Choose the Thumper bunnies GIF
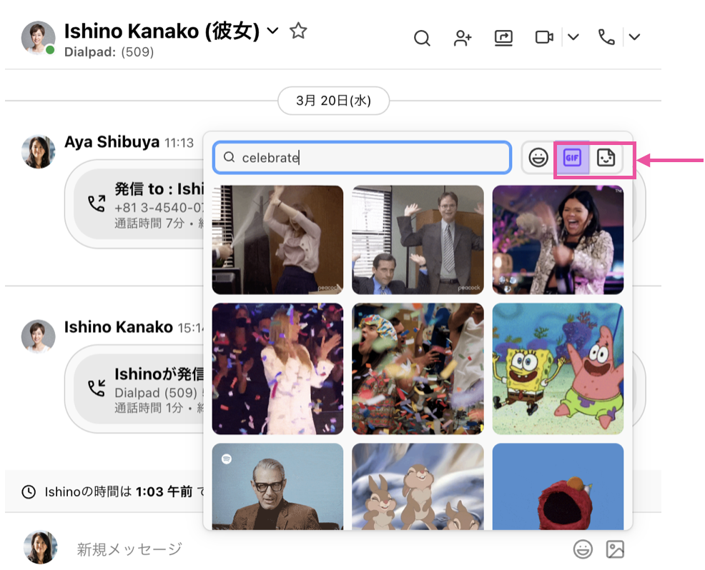This screenshot has width=705, height=570. tap(418, 486)
